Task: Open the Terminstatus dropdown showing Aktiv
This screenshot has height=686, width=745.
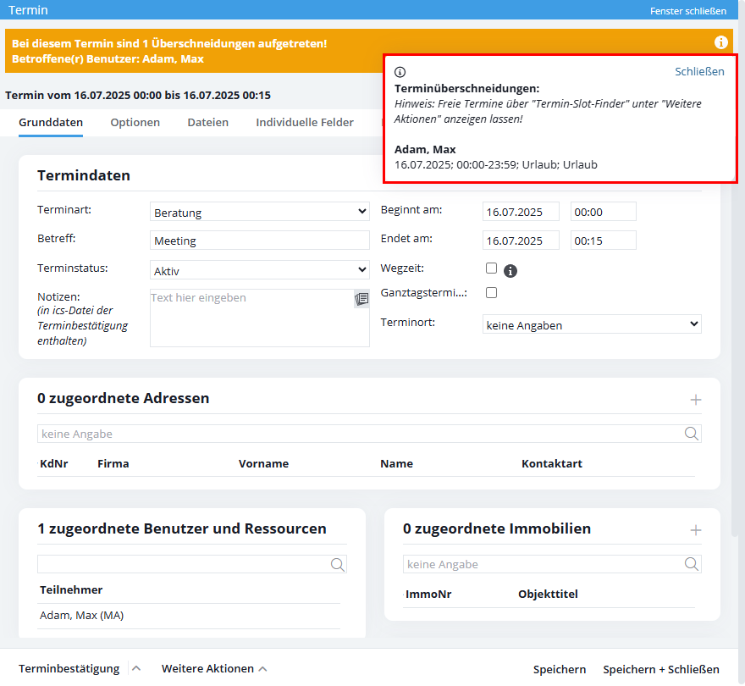Action: 260,270
